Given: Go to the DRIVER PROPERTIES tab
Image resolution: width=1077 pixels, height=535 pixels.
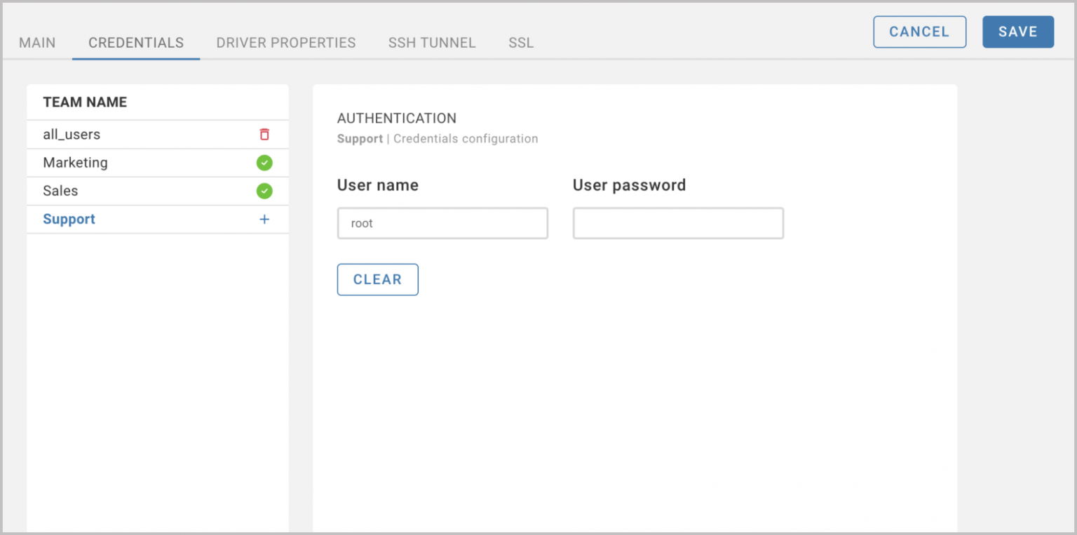Looking at the screenshot, I should (x=286, y=43).
